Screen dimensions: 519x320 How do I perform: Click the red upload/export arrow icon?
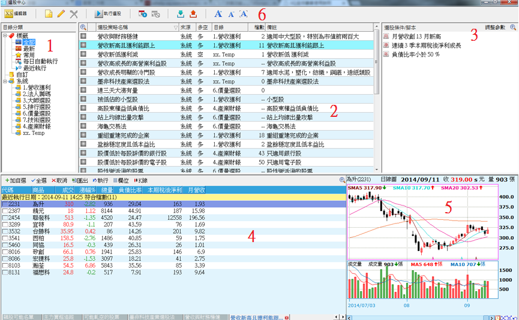193,13
